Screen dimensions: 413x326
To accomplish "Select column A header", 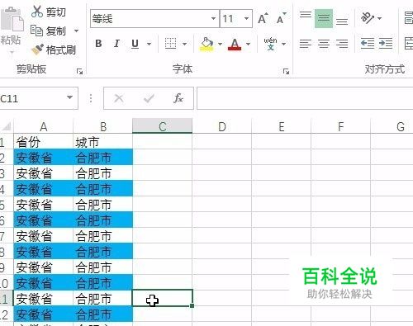I will coord(43,126).
